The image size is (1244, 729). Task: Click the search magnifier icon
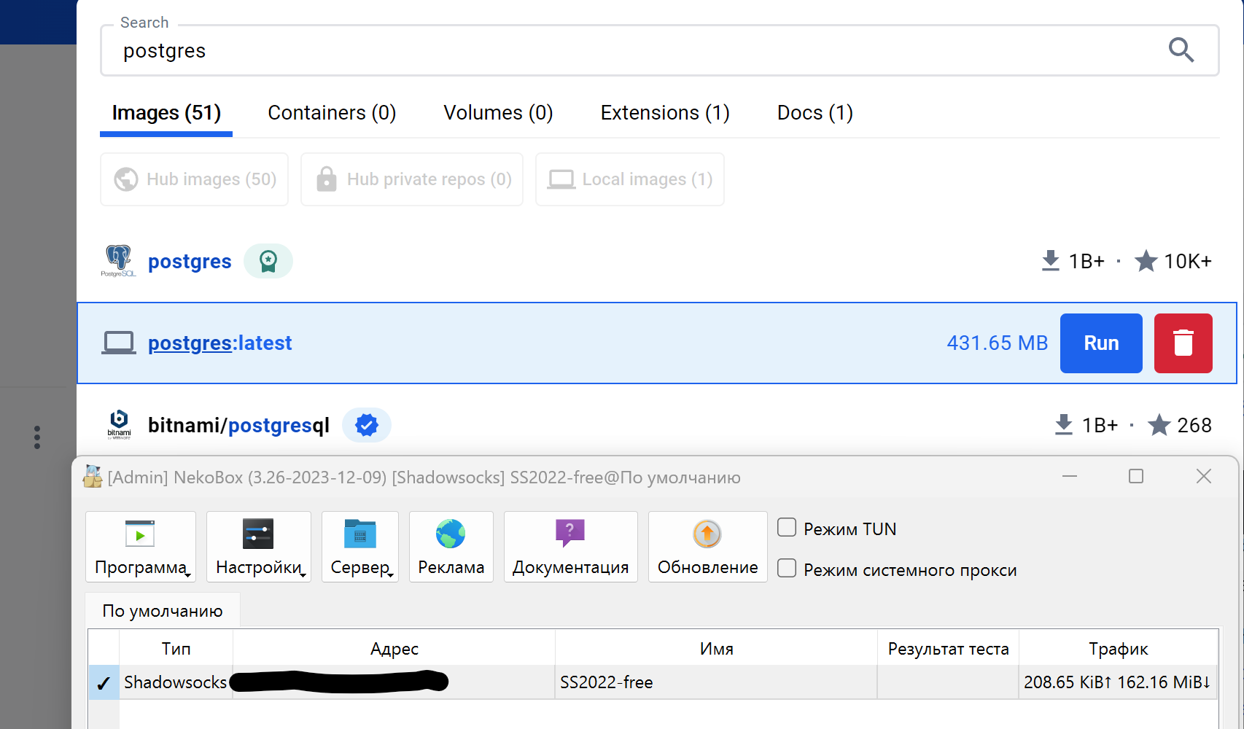point(1181,50)
